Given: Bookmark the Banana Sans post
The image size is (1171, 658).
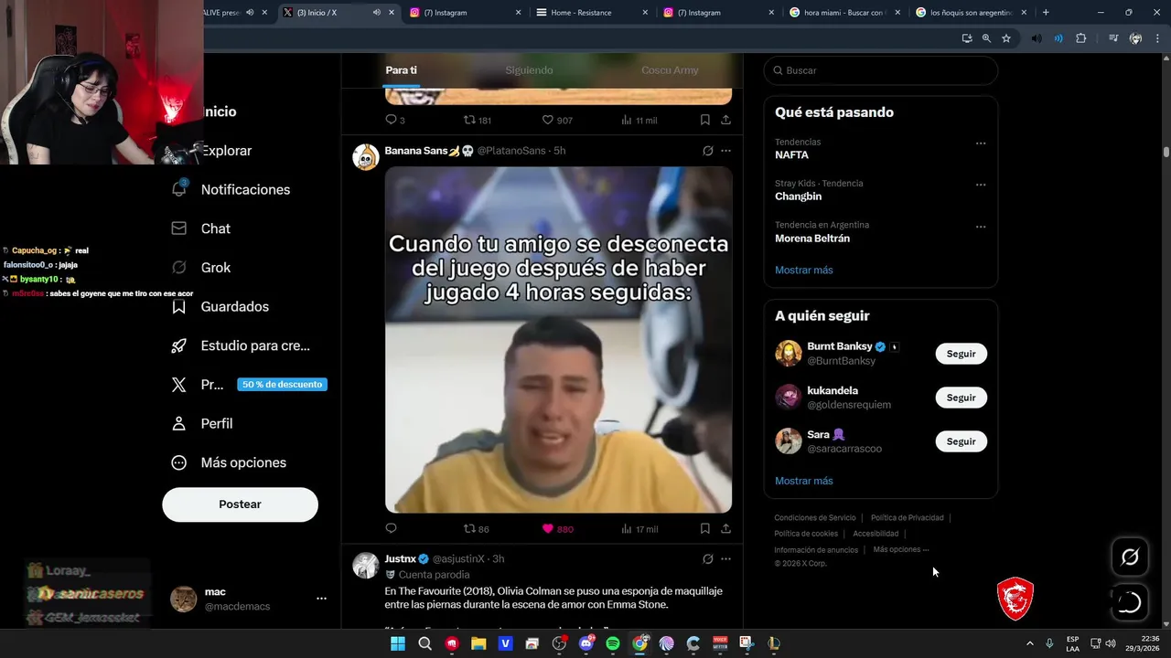Looking at the screenshot, I should pyautogui.click(x=704, y=528).
